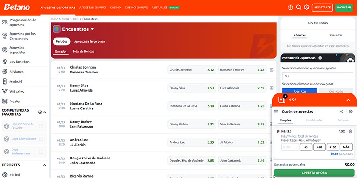This screenshot has height=178, width=357.
Task: Check Copa Sudamericana checkbox
Action: [41, 151]
